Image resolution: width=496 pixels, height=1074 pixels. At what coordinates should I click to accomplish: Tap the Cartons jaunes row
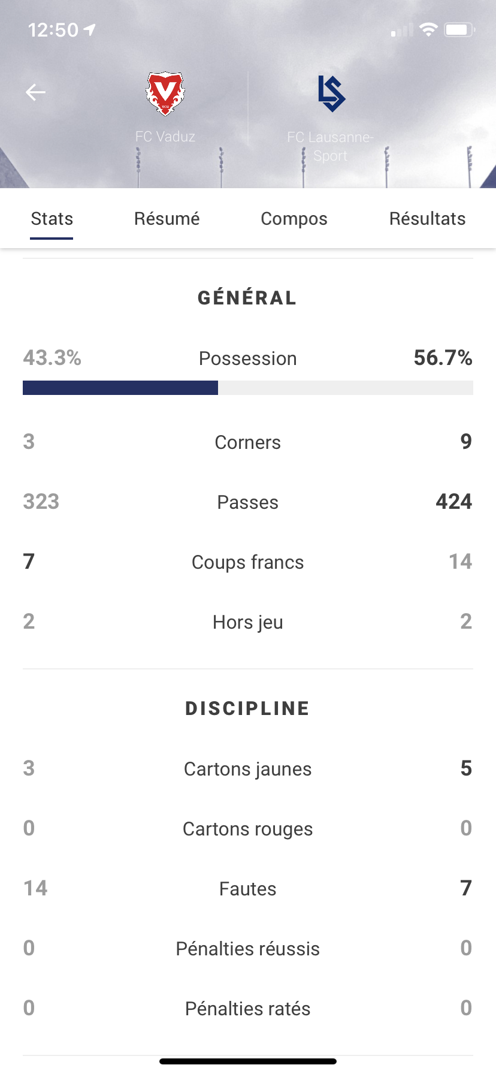248,769
